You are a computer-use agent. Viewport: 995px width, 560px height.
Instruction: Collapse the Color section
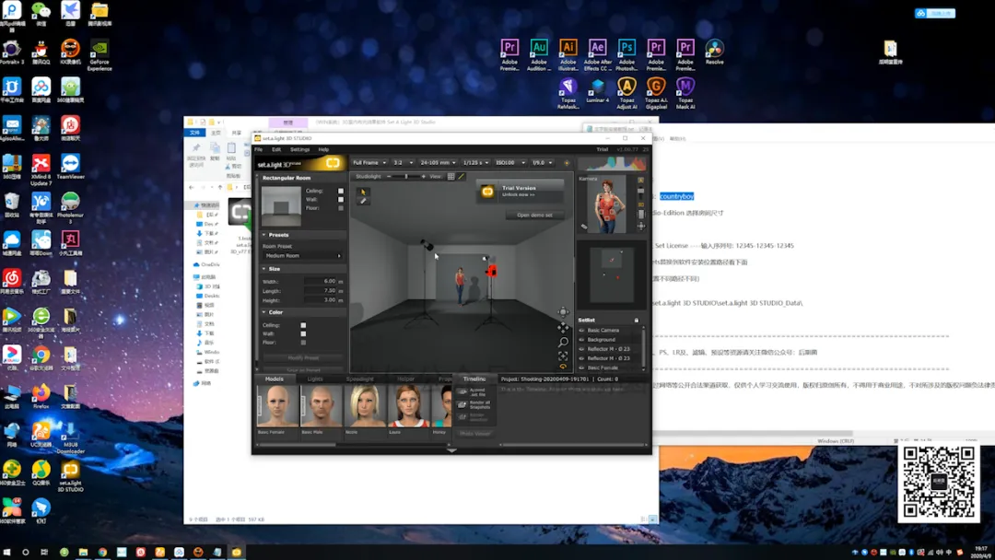pyautogui.click(x=264, y=312)
